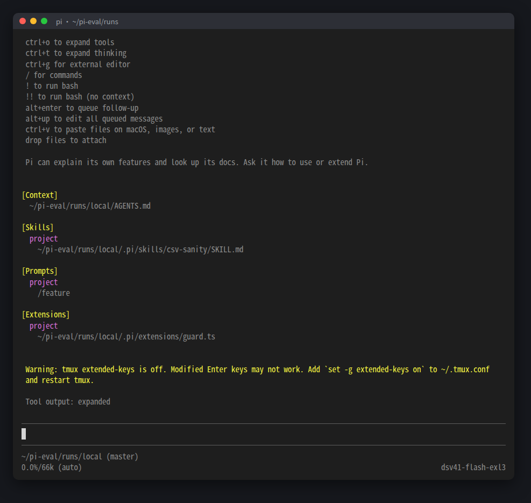Click the csv-sanity SKILL.md path
531x503 pixels.
click(140, 250)
